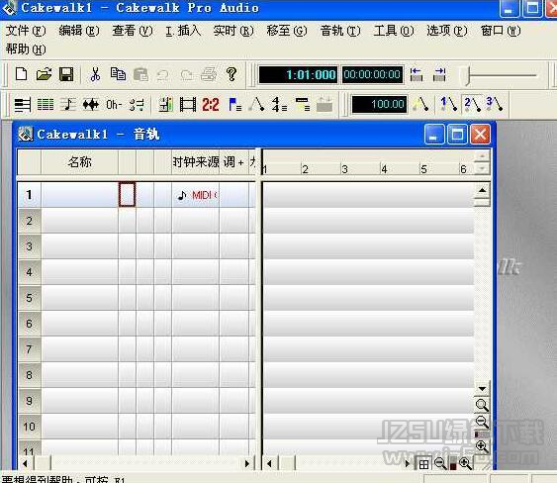Screen dimensions: 557x483
Task: Open the Big Time 2:2 icon
Action: coord(211,105)
